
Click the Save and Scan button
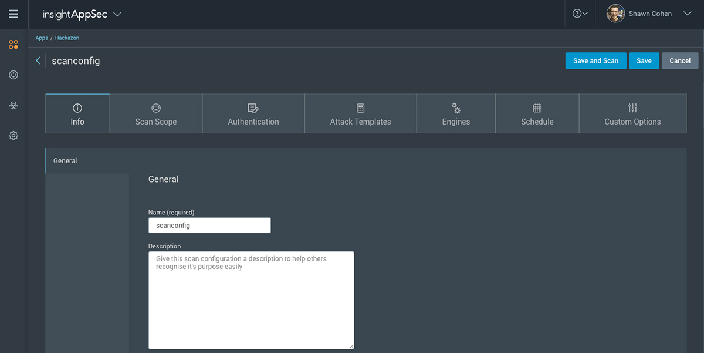pos(595,61)
